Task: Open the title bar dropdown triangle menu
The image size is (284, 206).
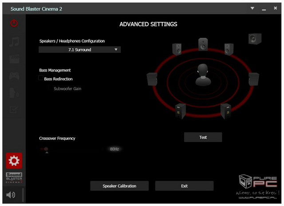Action: click(252, 8)
